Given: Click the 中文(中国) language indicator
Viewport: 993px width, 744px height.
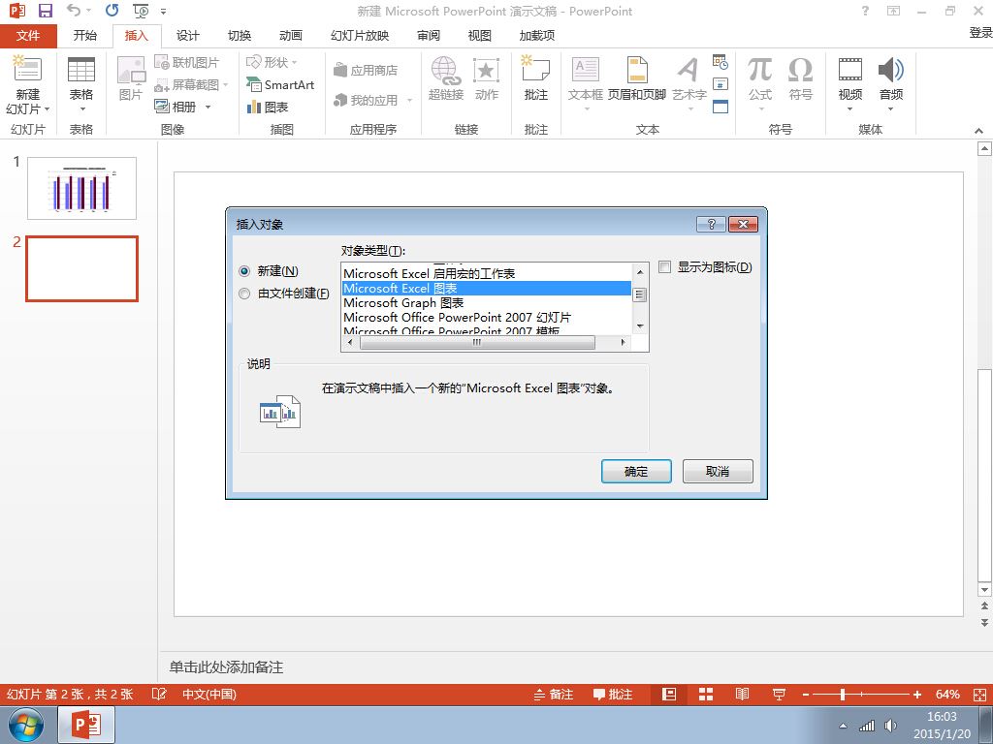Looking at the screenshot, I should click(209, 694).
